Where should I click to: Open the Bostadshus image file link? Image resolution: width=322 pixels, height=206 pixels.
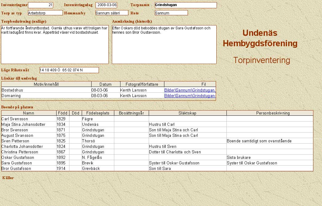pos(190,90)
